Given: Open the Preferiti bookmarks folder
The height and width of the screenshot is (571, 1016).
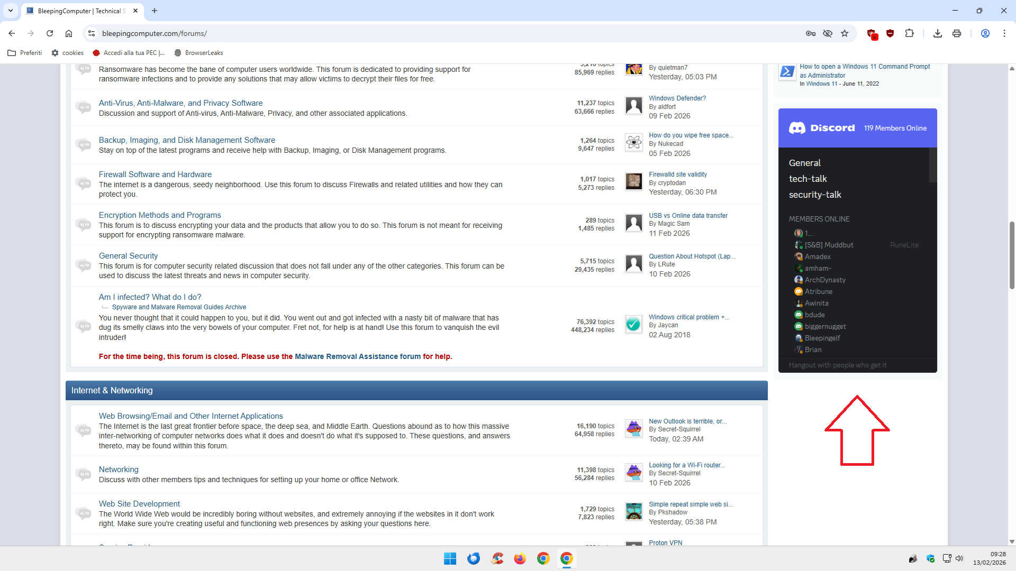Looking at the screenshot, I should pyautogui.click(x=25, y=53).
